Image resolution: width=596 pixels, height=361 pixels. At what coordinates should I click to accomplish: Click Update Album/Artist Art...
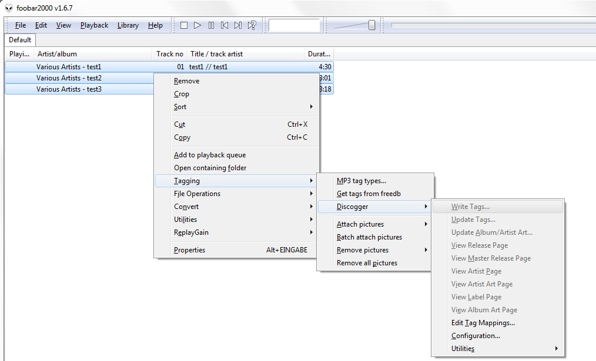point(498,232)
